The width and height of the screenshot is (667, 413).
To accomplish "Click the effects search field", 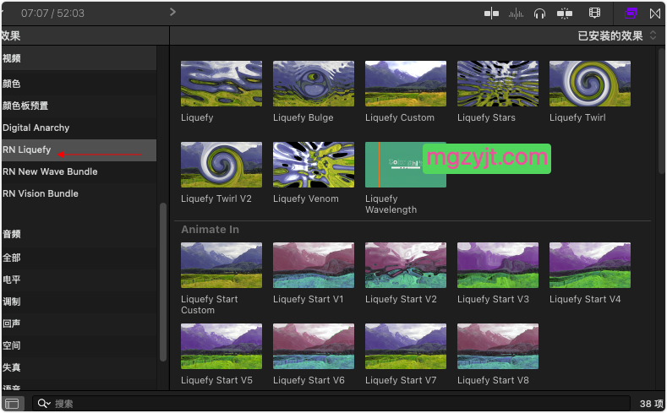I will [331, 403].
